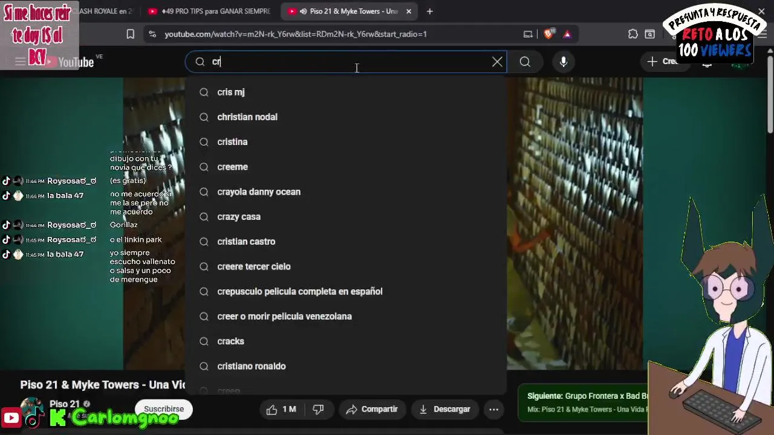Open the YouTube hamburger guide menu
774x435 pixels.
click(x=20, y=62)
